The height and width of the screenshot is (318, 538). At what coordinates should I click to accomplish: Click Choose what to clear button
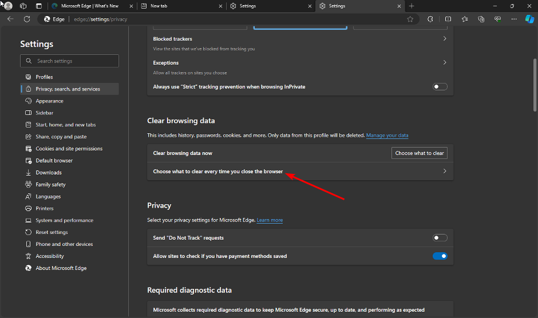[420, 153]
